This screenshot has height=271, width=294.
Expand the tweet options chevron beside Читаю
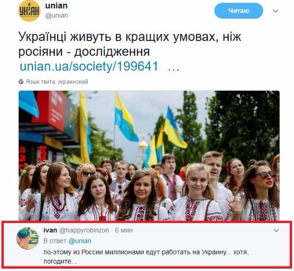point(275,11)
